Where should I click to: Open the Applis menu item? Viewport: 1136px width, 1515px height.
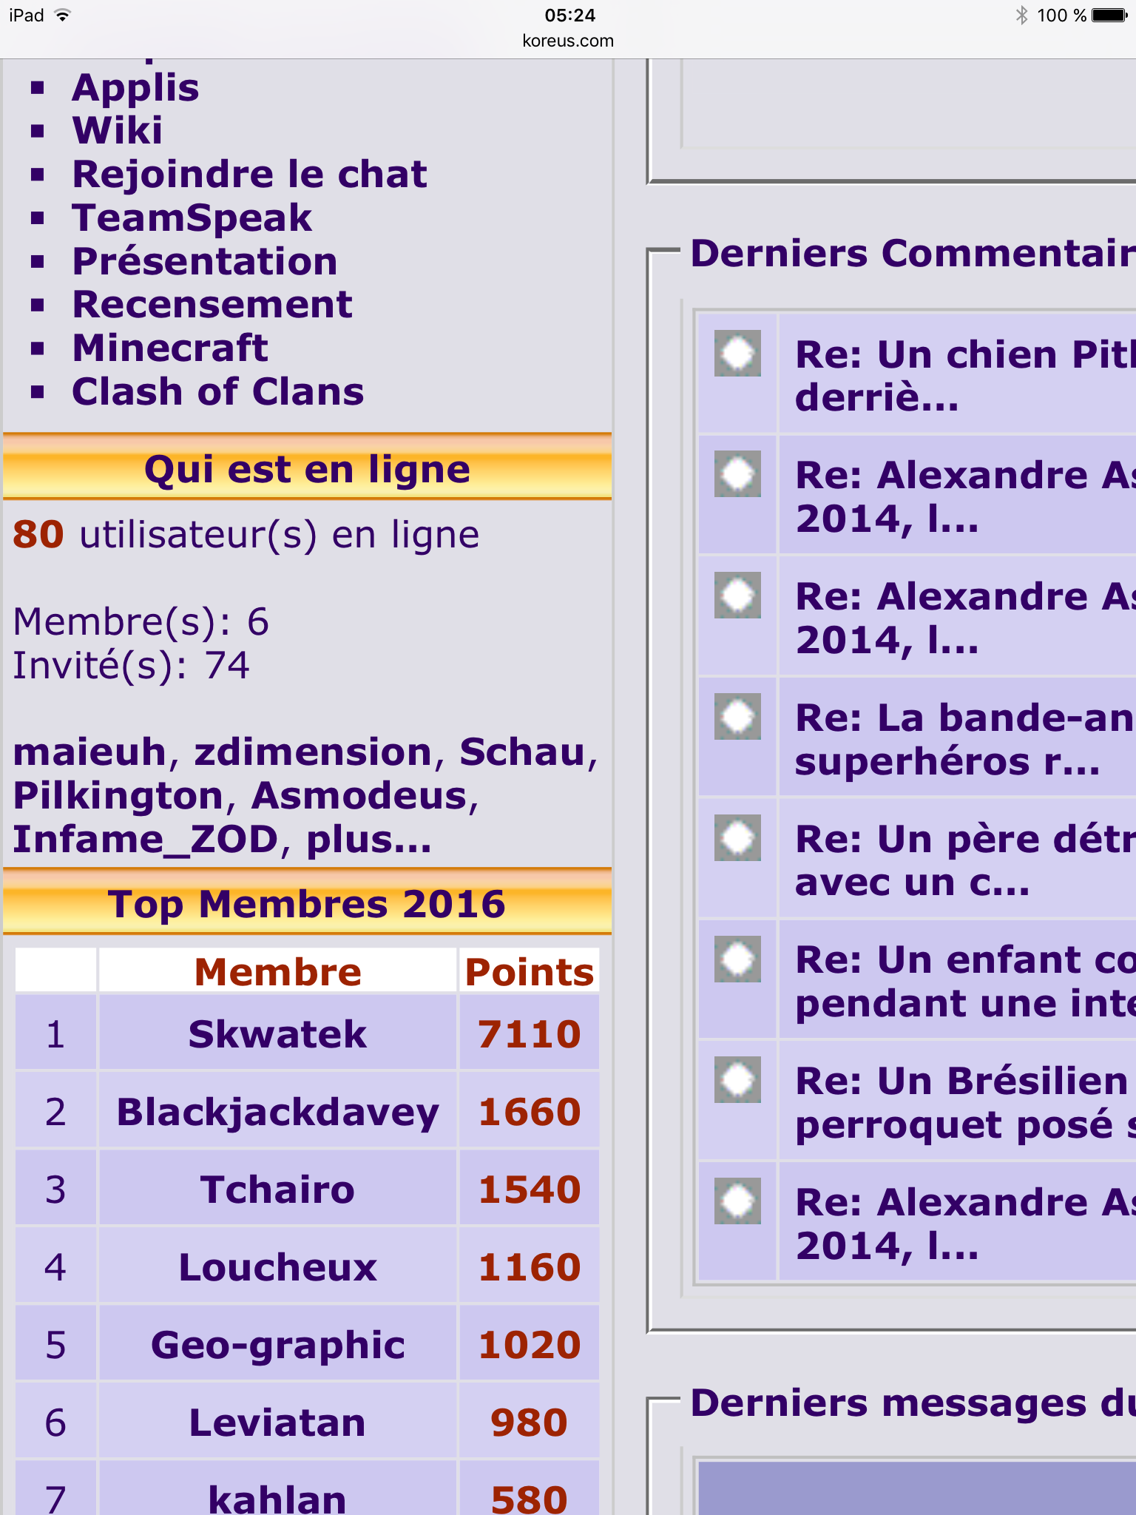click(135, 88)
